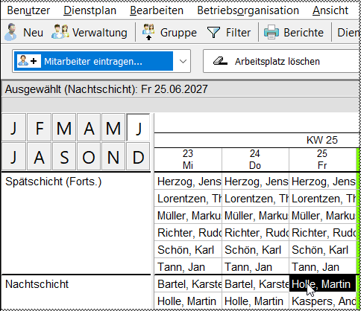The image size is (361, 311).
Task: Select Richter cell on Thursday 24
Action: coord(255,233)
